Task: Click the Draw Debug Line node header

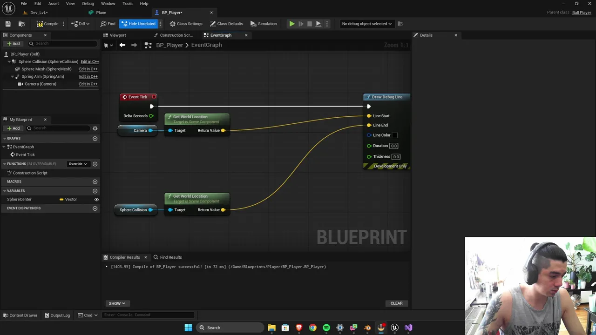Action: coord(386,97)
